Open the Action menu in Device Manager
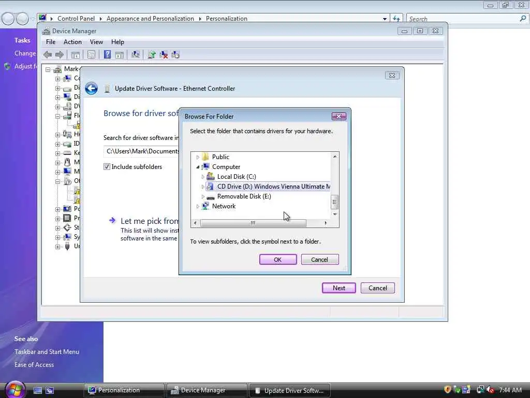 click(72, 42)
